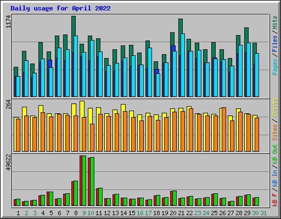Select the orange sites bar for day 10
Screen dimensions: 281x219
click(92, 138)
